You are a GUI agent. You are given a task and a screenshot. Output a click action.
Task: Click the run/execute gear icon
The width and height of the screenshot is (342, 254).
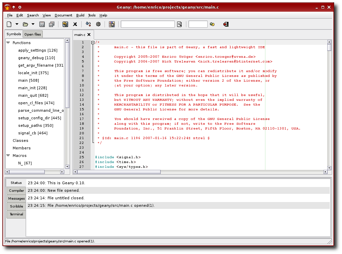tap(98, 24)
